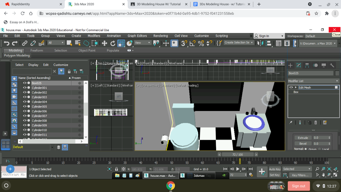Click the Box025 name field
The width and height of the screenshot is (341, 192).
coord(311,73)
